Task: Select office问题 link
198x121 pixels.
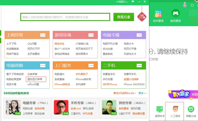Action: (x=33, y=84)
